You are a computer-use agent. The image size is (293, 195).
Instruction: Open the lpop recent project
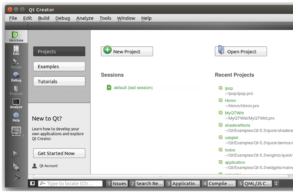point(229,88)
